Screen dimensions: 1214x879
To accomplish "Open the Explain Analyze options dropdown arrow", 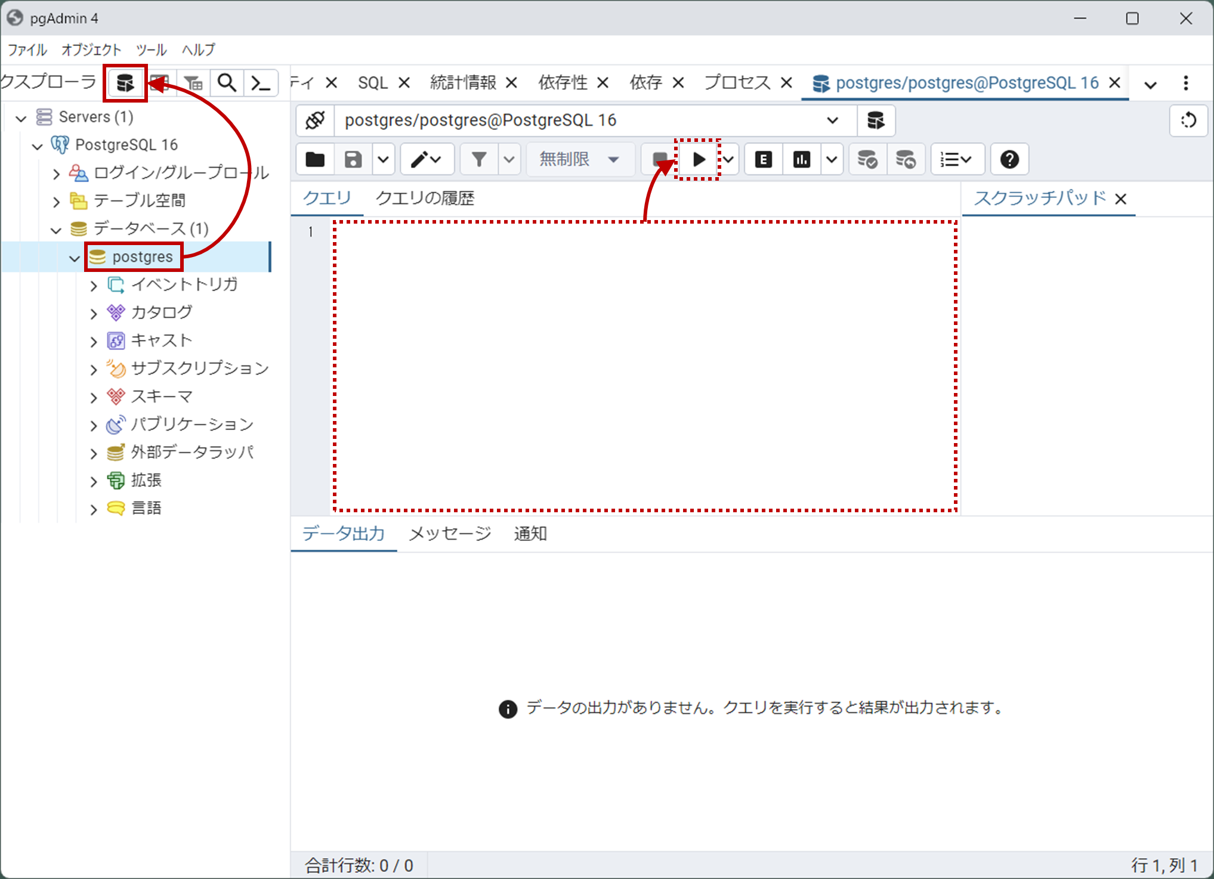I will pyautogui.click(x=832, y=159).
